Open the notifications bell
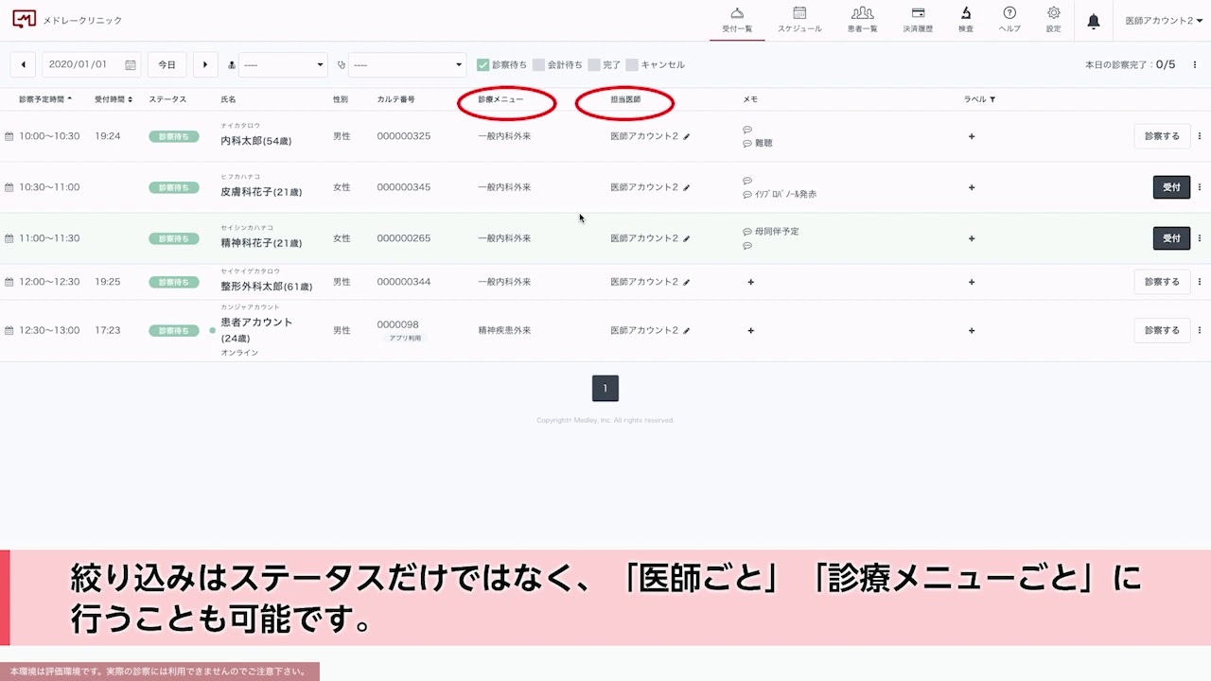Viewport: 1211px width, 681px height. (x=1094, y=21)
